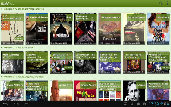The width and height of the screenshot is (171, 107).
Task: Open the 'Sword Art Online' book card
Action: coord(12,90)
